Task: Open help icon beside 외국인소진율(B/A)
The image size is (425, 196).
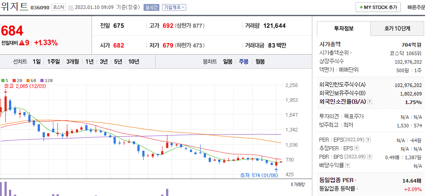Action: click(369, 102)
